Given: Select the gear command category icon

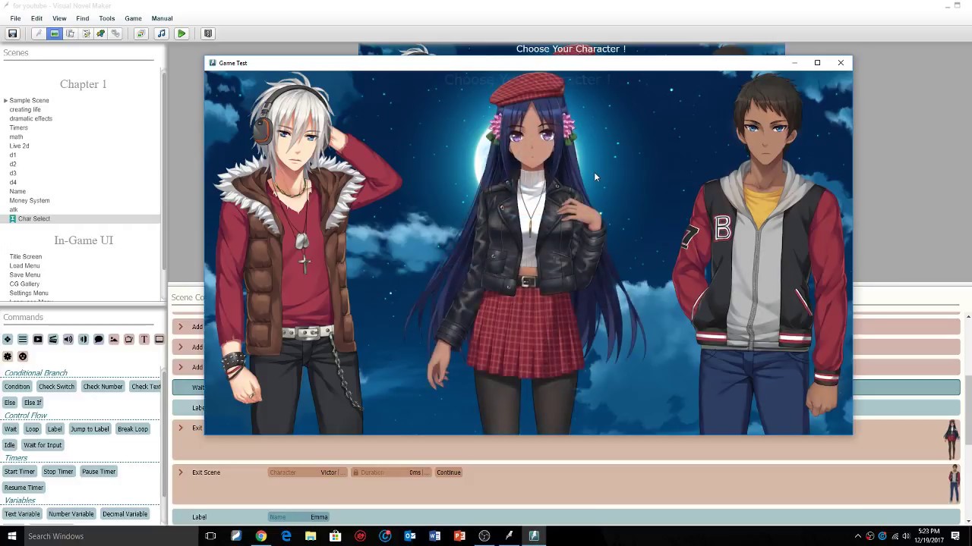Looking at the screenshot, I should tap(8, 356).
